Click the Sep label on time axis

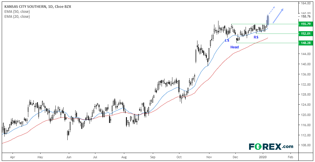153,157
